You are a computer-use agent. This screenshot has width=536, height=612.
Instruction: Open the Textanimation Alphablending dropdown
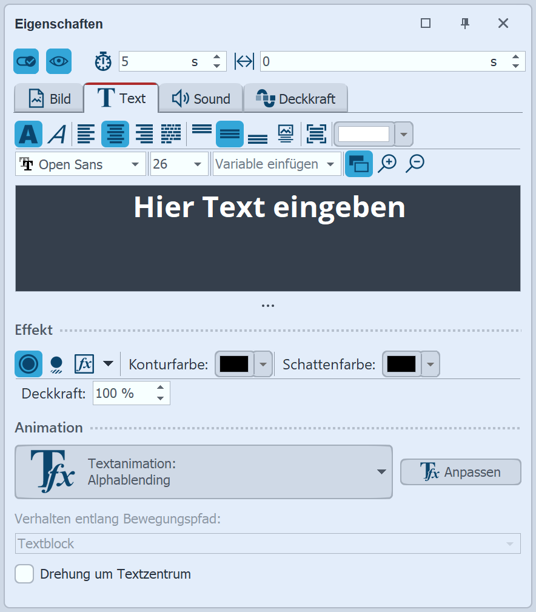pyautogui.click(x=203, y=471)
